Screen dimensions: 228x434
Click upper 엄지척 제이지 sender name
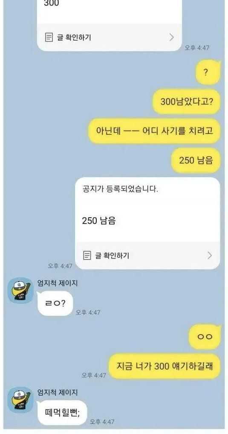58,283
